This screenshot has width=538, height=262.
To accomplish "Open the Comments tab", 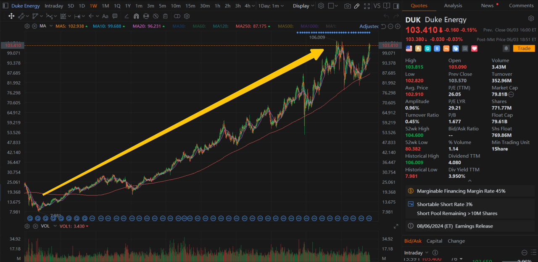I will 521,5.
